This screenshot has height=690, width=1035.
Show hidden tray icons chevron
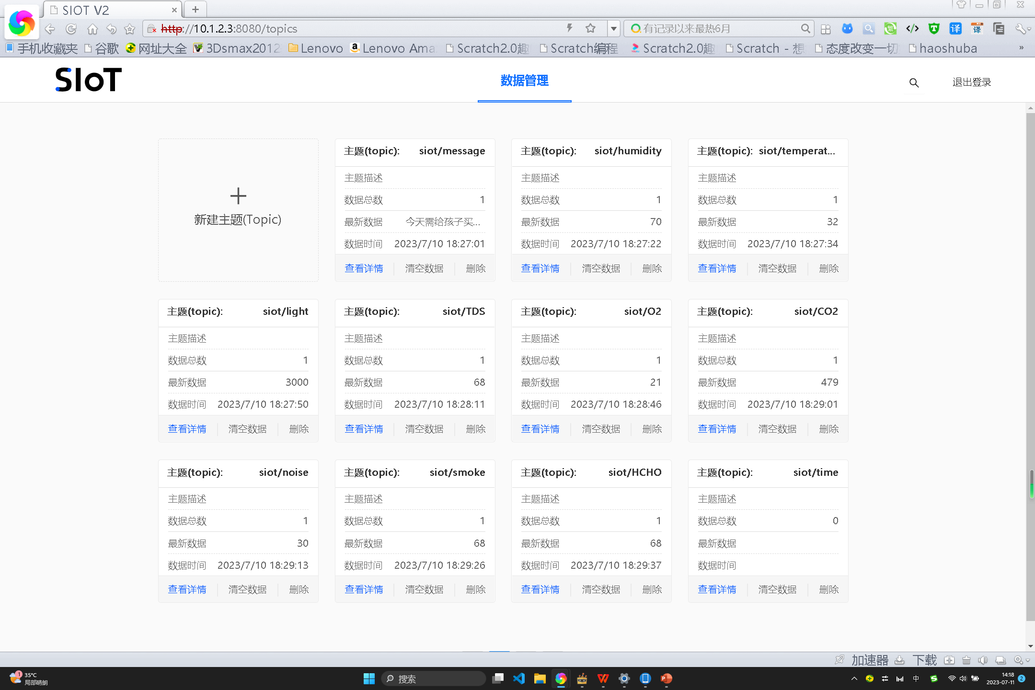(854, 678)
